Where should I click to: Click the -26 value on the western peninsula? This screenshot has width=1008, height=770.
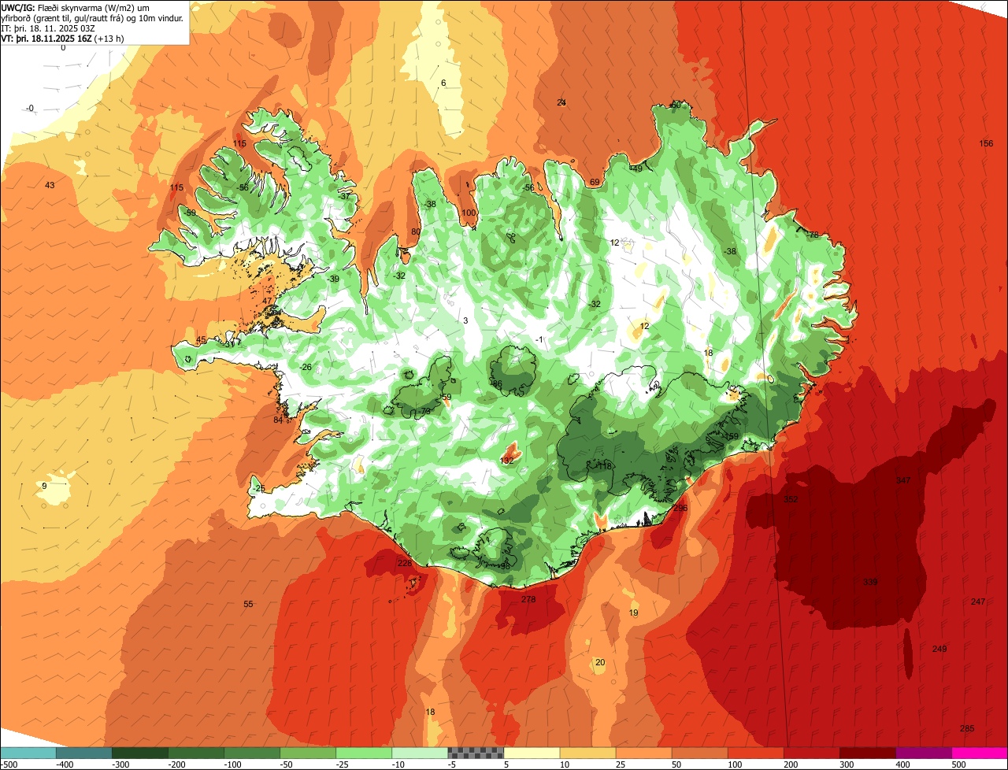click(306, 367)
